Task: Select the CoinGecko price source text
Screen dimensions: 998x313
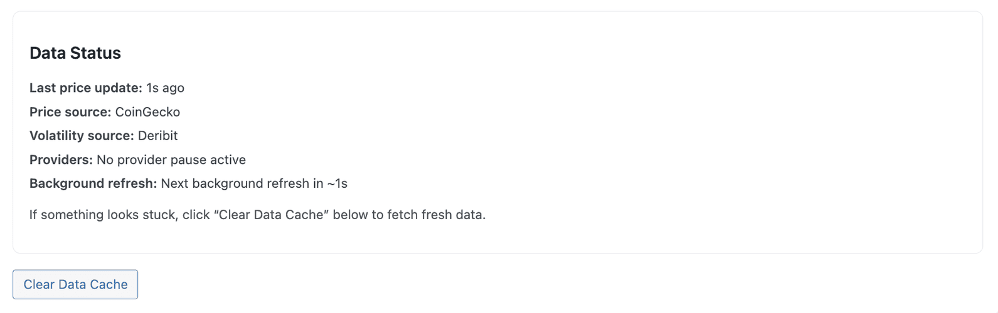Action: [x=147, y=112]
